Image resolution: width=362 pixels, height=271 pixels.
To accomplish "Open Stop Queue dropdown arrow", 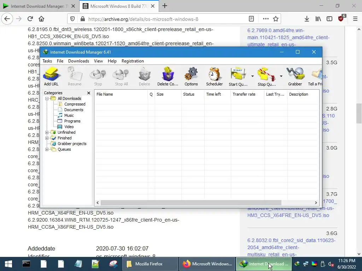I will pos(281,76).
